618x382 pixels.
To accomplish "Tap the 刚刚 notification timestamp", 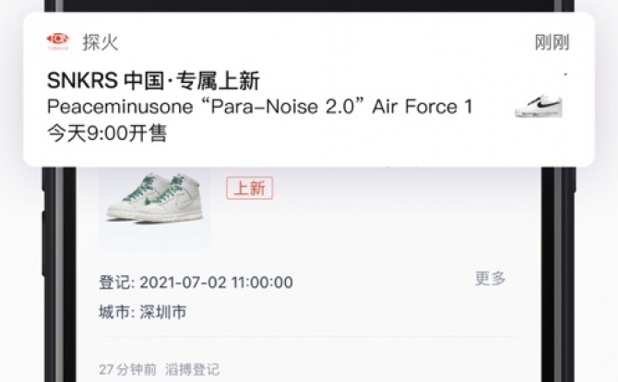I will 552,42.
